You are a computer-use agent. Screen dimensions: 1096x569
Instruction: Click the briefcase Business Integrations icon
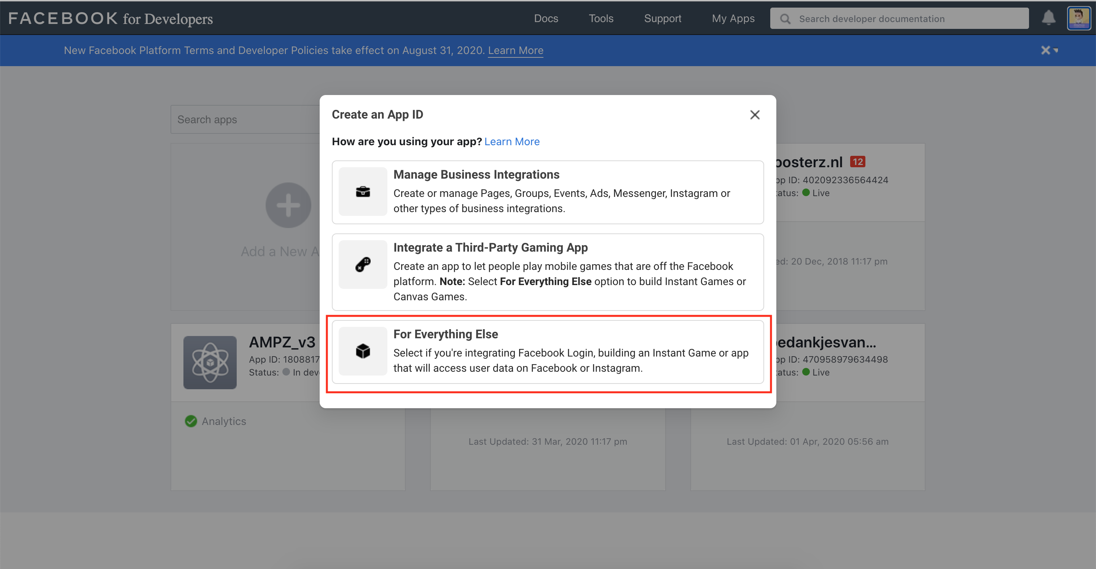click(363, 192)
